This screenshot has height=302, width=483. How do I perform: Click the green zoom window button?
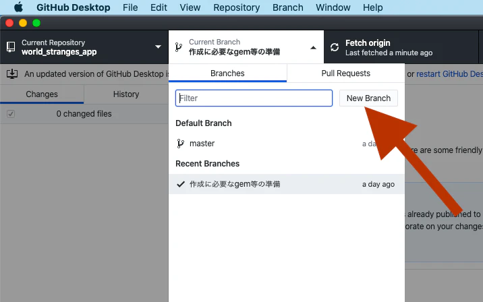pyautogui.click(x=36, y=23)
